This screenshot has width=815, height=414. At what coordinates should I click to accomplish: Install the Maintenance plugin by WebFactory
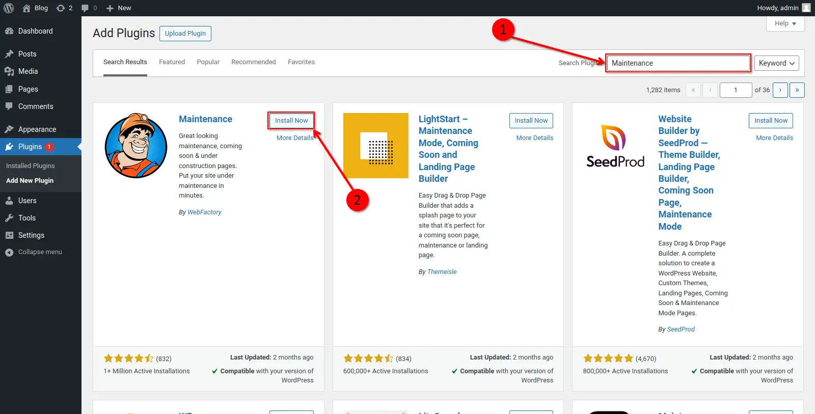(x=291, y=121)
